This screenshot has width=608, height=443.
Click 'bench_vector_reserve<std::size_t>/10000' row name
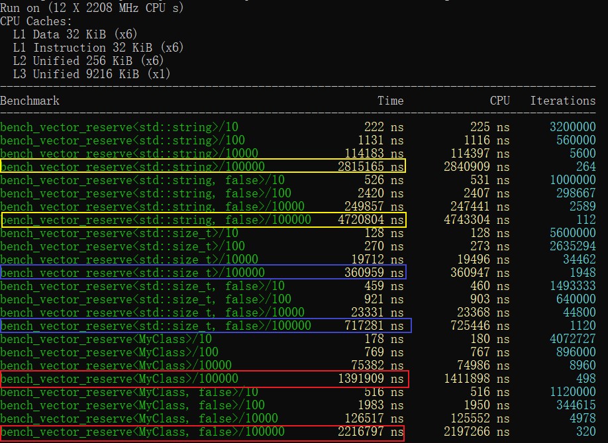click(129, 260)
